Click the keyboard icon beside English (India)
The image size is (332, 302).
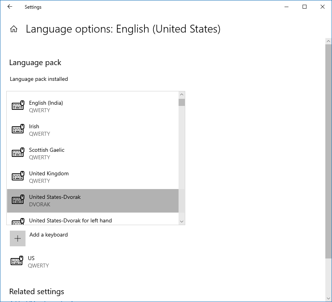coord(18,106)
